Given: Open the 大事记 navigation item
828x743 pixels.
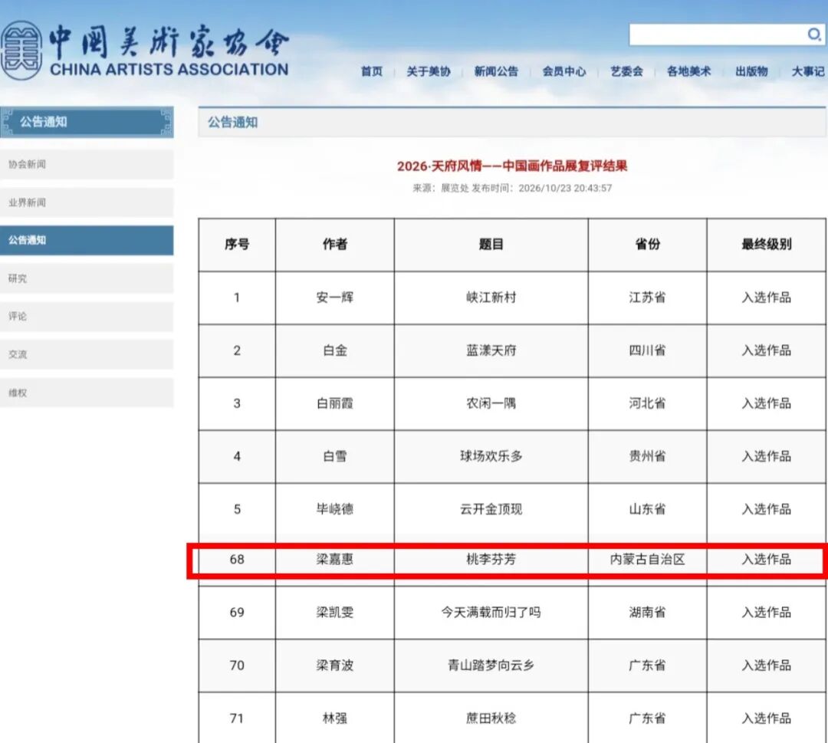Looking at the screenshot, I should pyautogui.click(x=808, y=71).
